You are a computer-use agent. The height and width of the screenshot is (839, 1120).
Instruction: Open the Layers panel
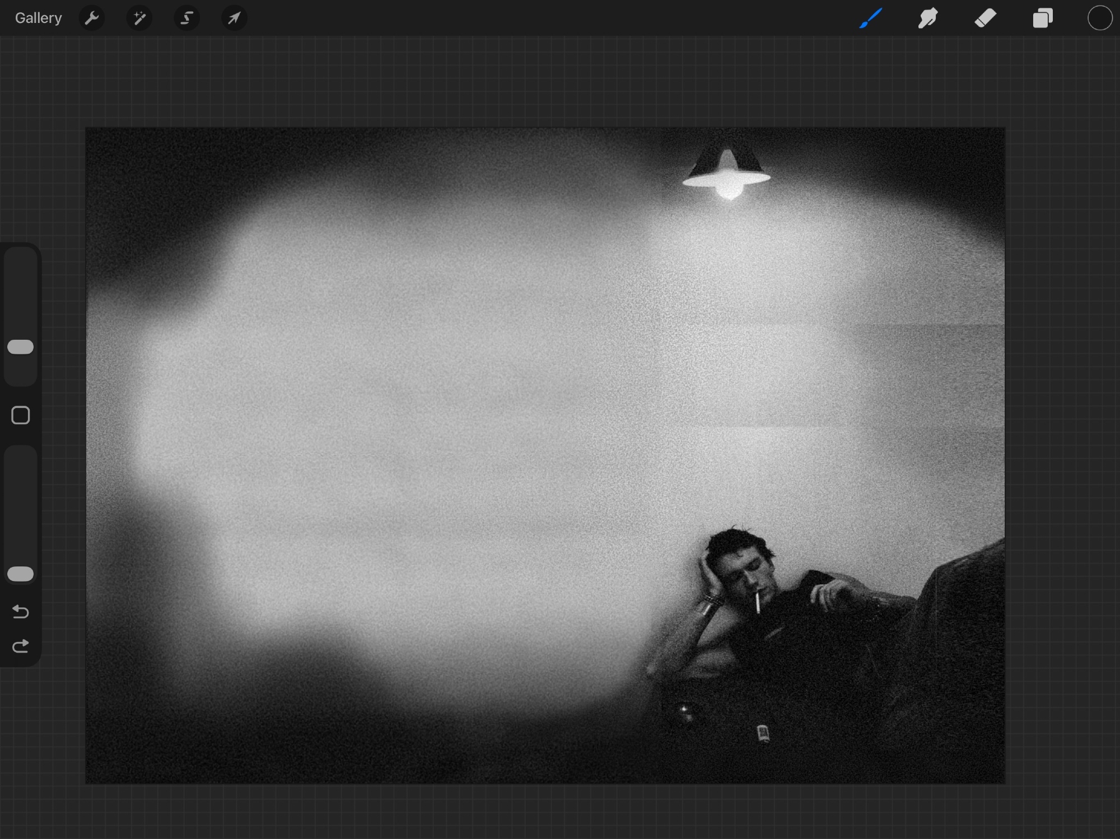tap(1043, 18)
